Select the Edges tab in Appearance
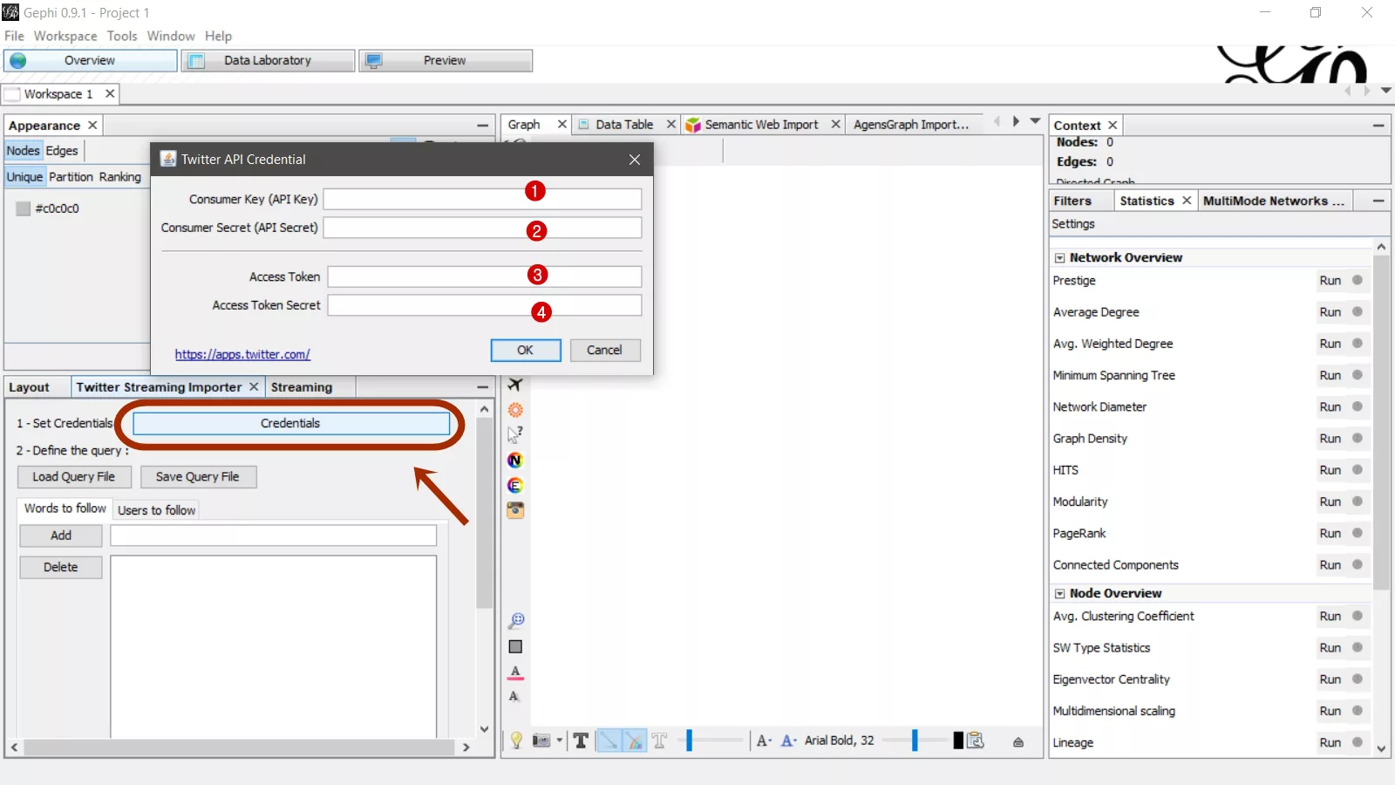 point(62,151)
